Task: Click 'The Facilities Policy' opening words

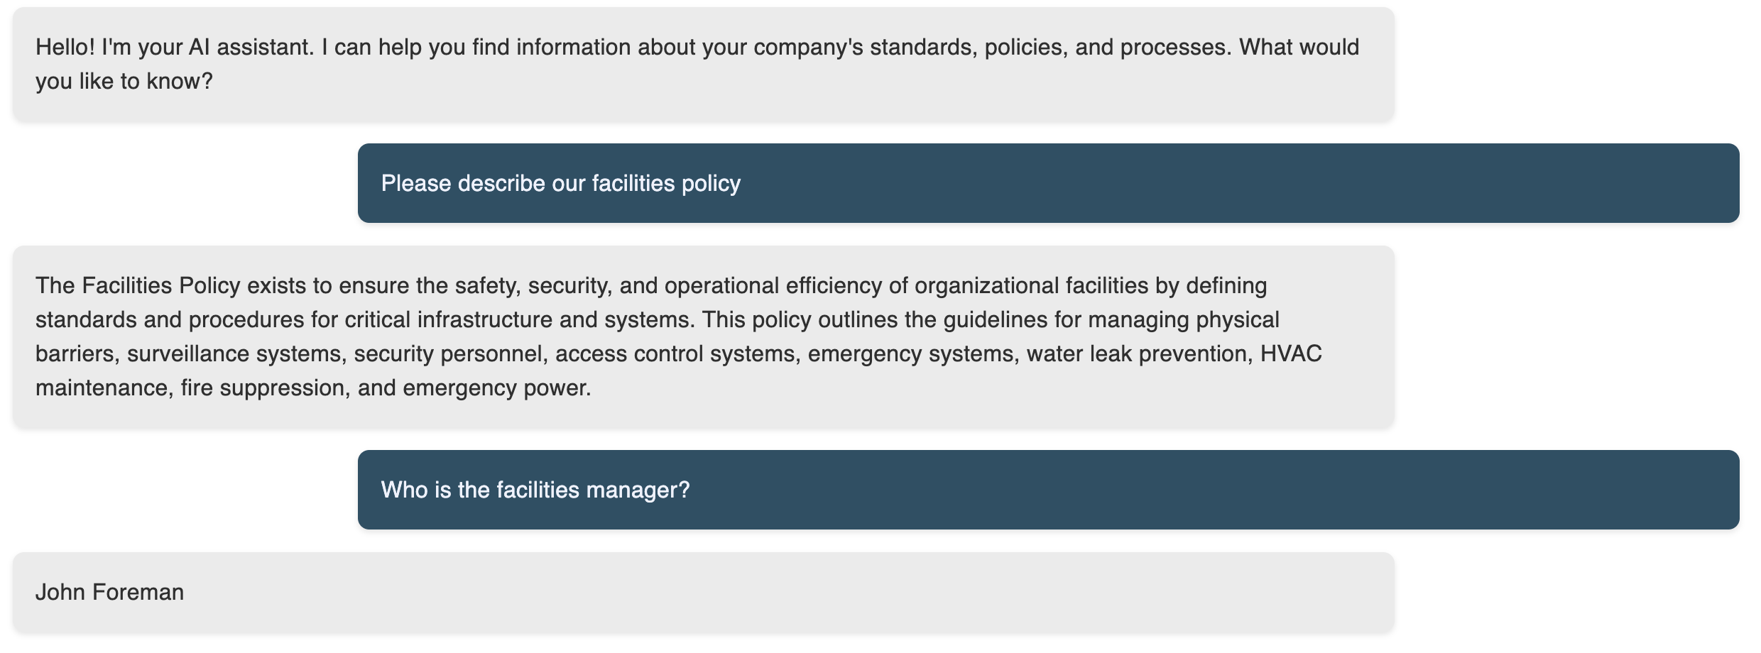Action: 138,285
